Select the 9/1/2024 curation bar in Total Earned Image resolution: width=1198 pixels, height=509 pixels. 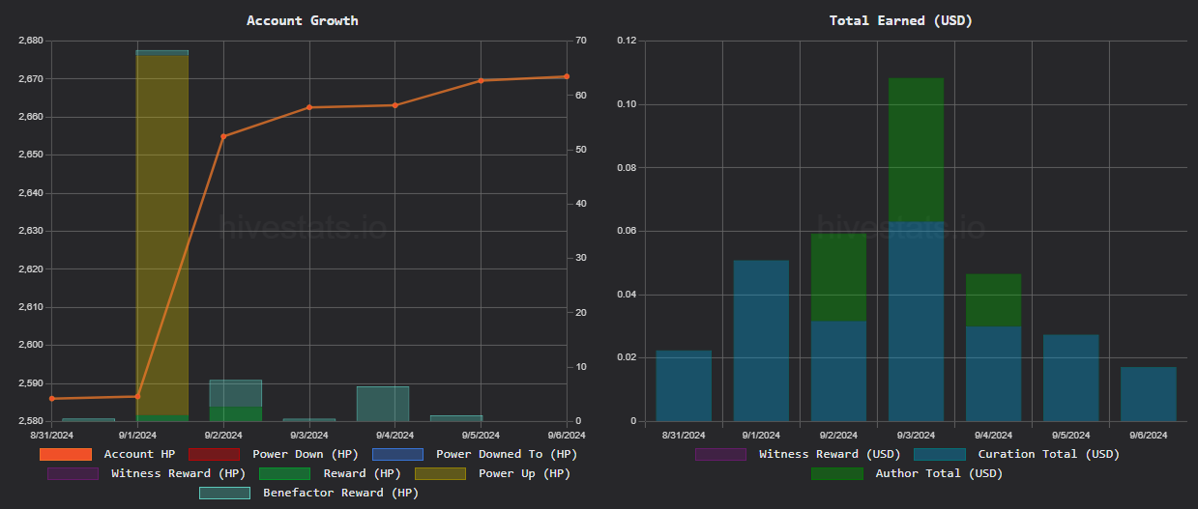(x=761, y=341)
